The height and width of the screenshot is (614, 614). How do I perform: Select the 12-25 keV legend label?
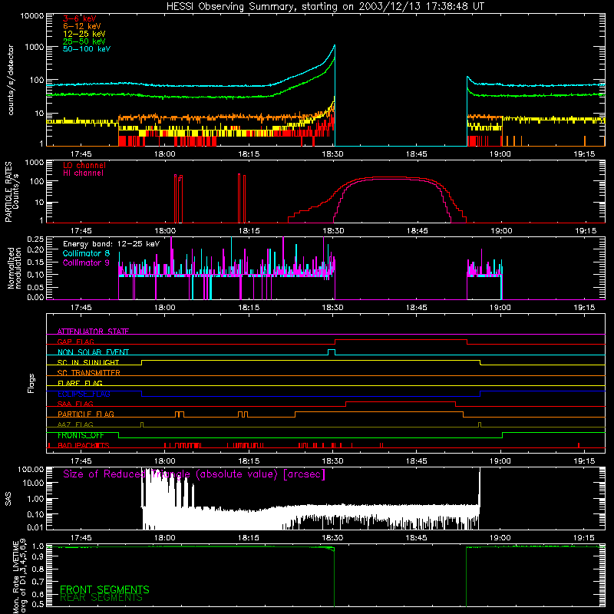pyautogui.click(x=84, y=34)
